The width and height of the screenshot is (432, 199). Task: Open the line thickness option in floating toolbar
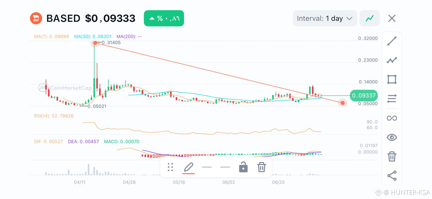point(207,167)
